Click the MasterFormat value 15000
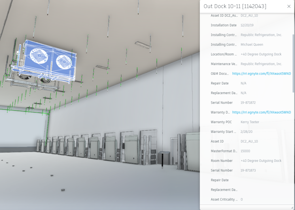Screen dimensions: 295x210 (245, 151)
